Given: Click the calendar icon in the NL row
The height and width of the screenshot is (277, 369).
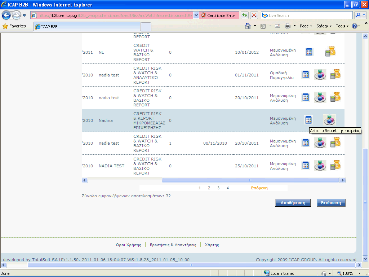Looking at the screenshot, I should pyautogui.click(x=309, y=52).
